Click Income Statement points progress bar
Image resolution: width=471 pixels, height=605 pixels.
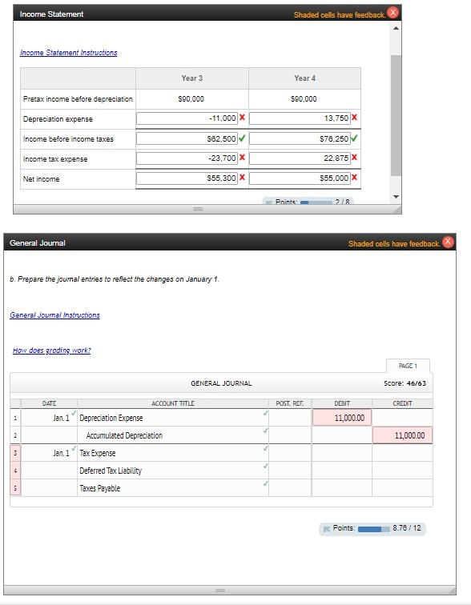click(316, 202)
